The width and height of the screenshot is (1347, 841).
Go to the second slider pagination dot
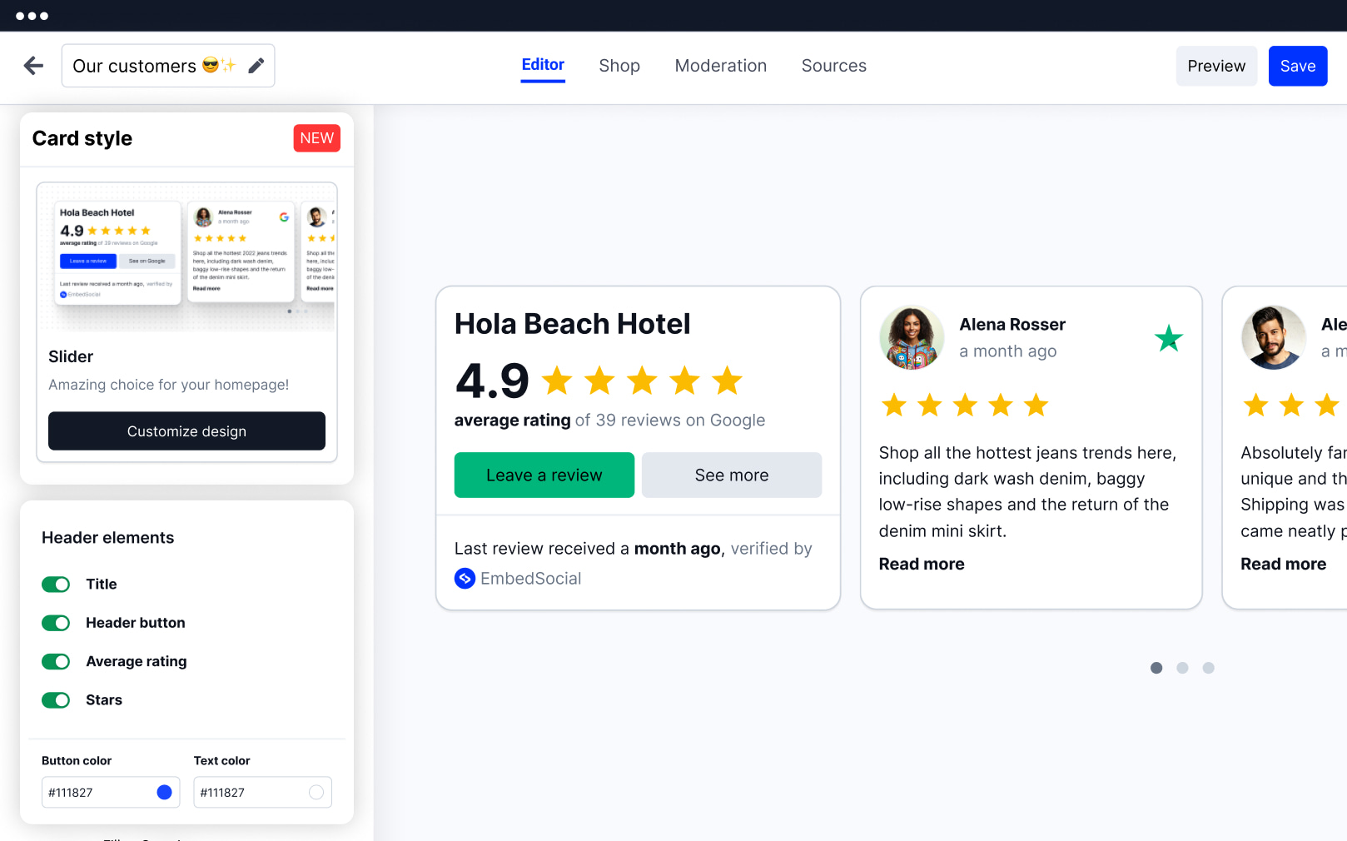1182,668
